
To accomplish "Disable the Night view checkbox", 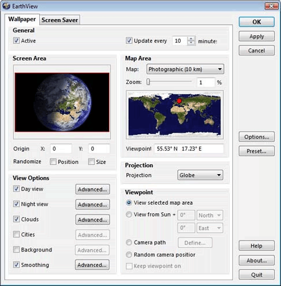I will [x=16, y=204].
